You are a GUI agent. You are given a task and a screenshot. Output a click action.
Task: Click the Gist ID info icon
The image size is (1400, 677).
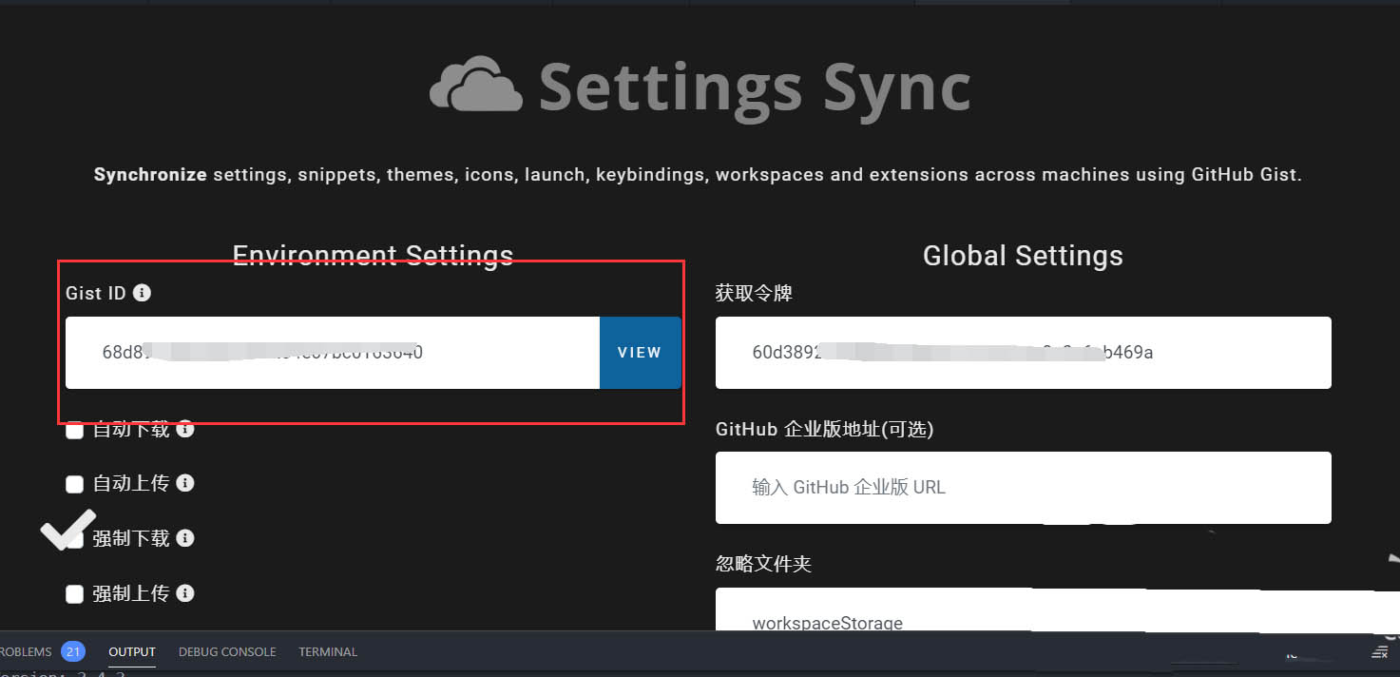point(142,293)
